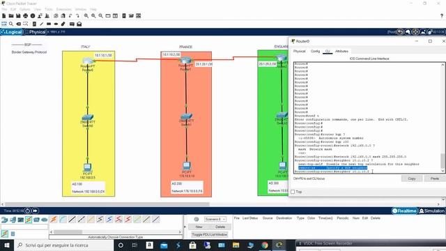The width and height of the screenshot is (446, 251).
Task: Pick the automatic connection orange lightning cable
Action: 54,220
